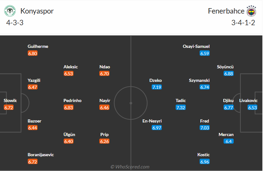
Task: Select player Guilherme on the pitch
Action: coord(38,46)
